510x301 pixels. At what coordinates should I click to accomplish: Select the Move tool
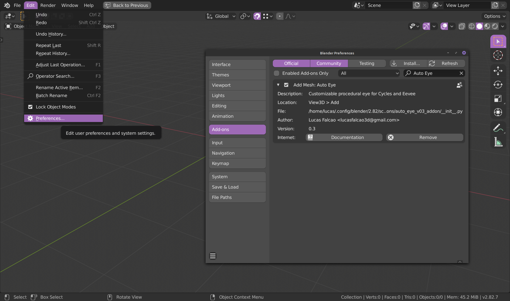tap(498, 71)
